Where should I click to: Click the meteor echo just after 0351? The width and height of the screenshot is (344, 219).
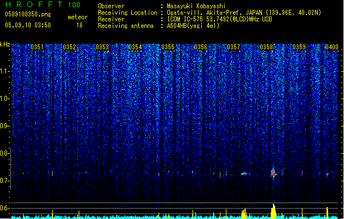[52, 174]
